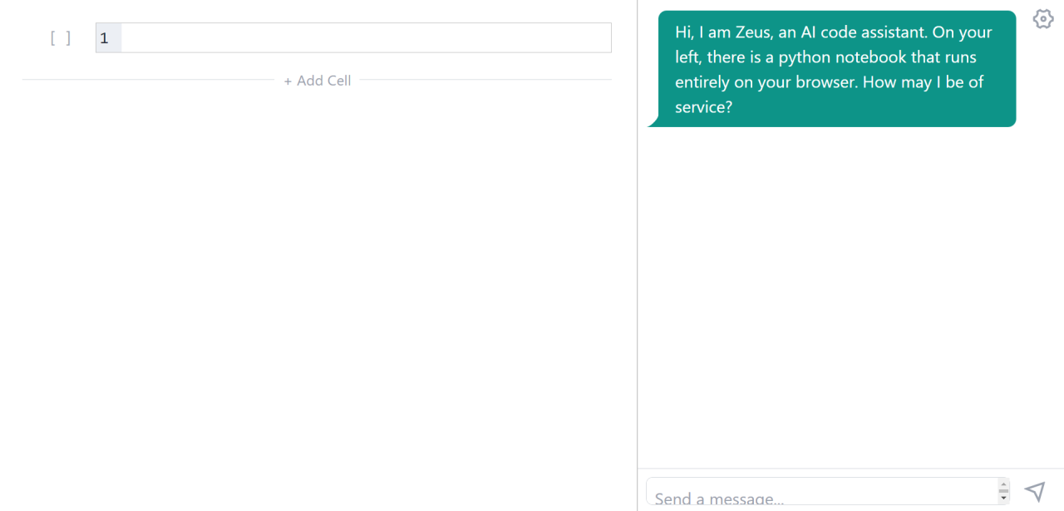
Task: Click the word 'Zeus' in the greeting
Action: click(x=754, y=32)
